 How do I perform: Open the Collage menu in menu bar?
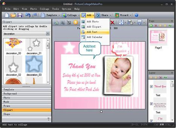coord(45,9)
